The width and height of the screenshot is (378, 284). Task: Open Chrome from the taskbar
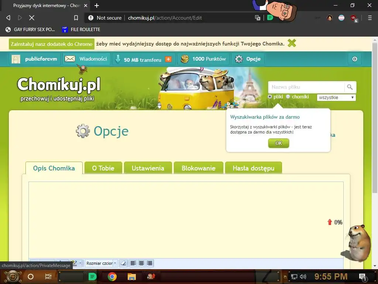click(112, 277)
